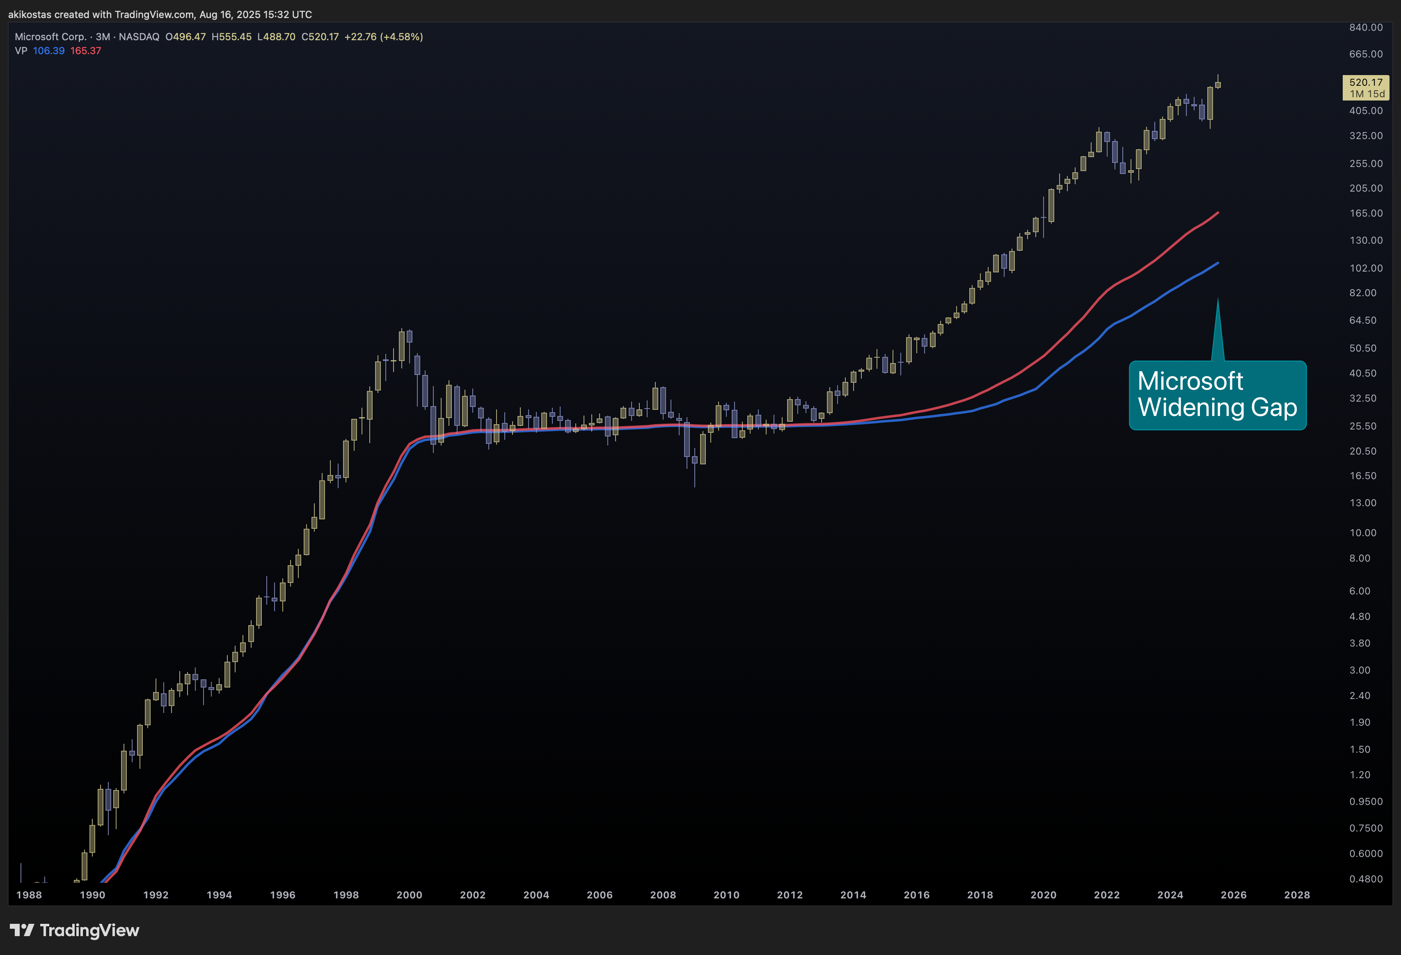Click the 405.00 price axis label
This screenshot has height=955, width=1401.
pyautogui.click(x=1366, y=111)
